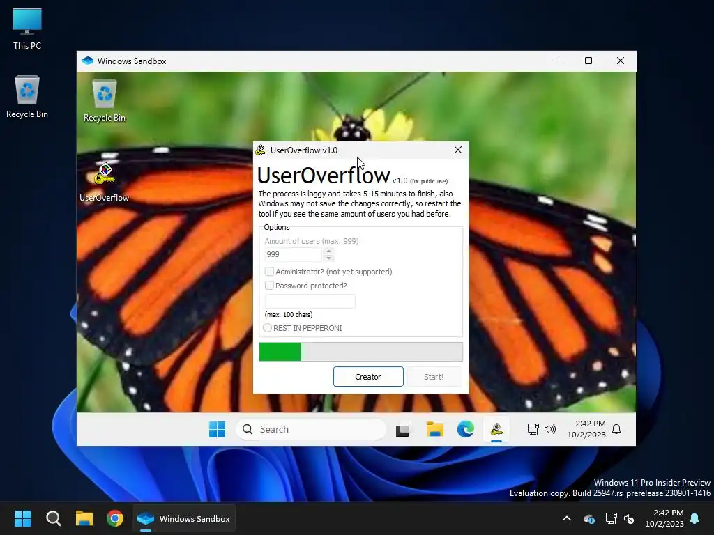
Task: Open host Start menu
Action: pos(22,518)
